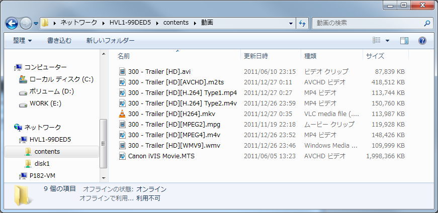
Task: Select the 動画 breadcrumb segment
Action: coord(207,23)
